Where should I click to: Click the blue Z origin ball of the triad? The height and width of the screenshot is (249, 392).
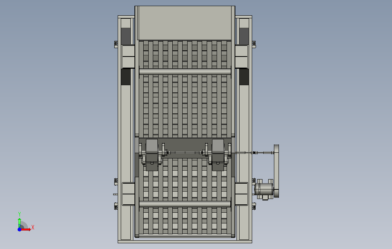click(x=19, y=230)
